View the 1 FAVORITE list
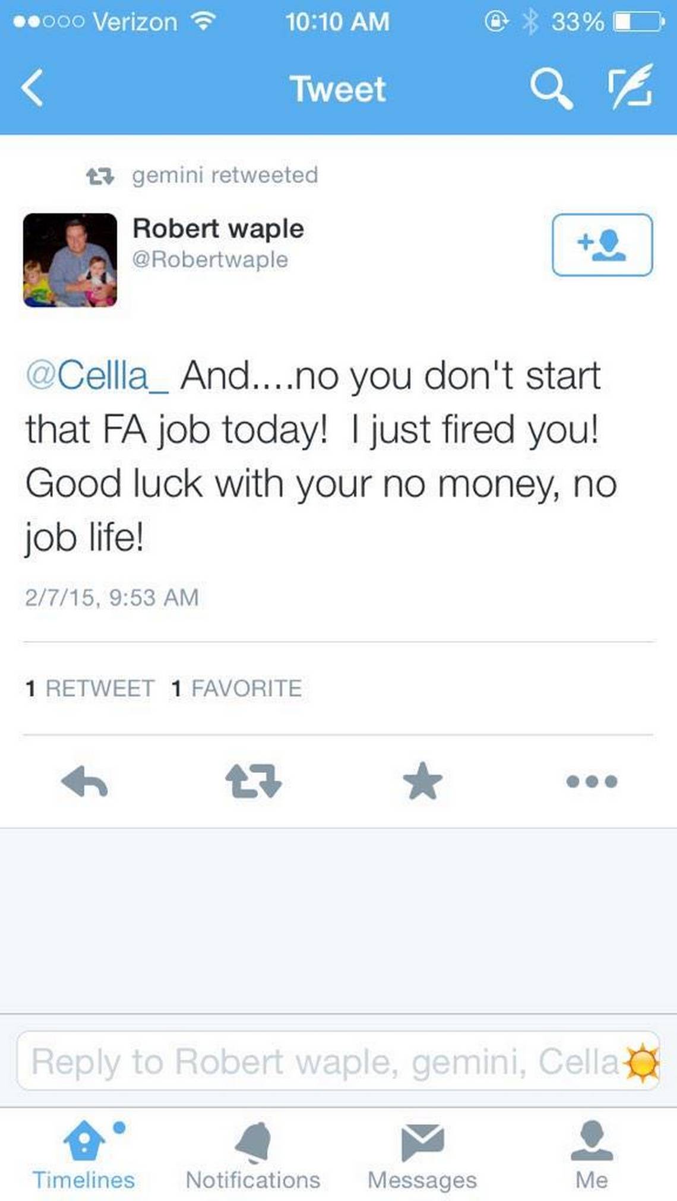Viewport: 677px width, 1201px height. point(236,689)
